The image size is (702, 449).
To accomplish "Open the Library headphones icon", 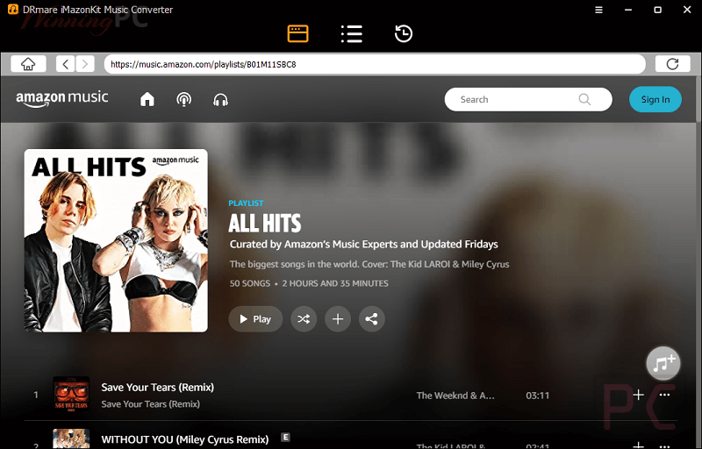I will (x=220, y=100).
